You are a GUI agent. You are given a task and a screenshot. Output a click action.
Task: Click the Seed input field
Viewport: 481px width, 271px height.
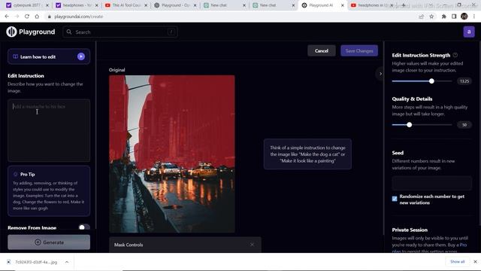pos(431,183)
